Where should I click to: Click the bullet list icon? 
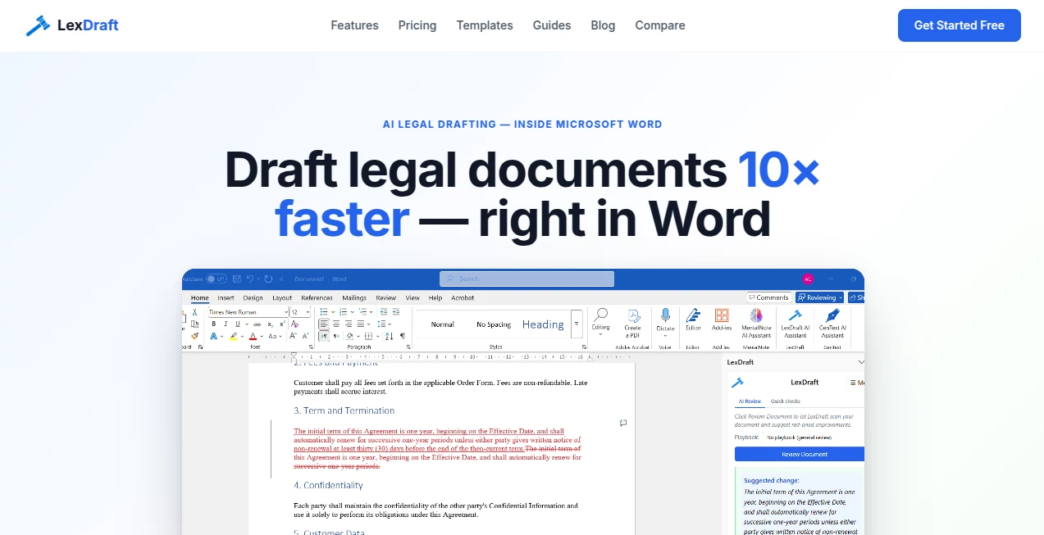click(x=323, y=312)
